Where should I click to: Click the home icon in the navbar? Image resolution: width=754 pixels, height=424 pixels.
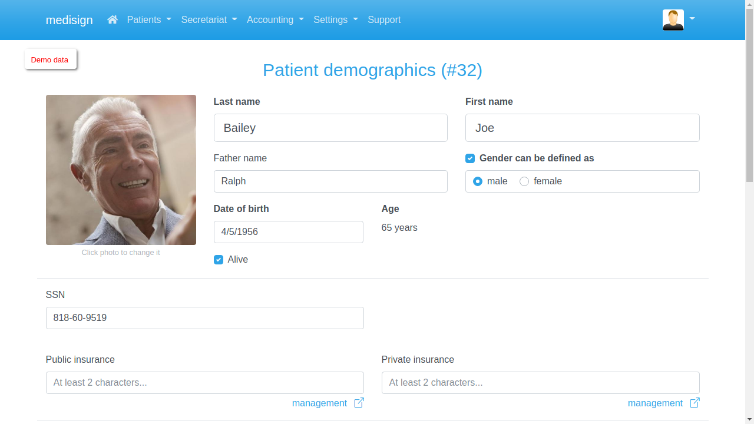(112, 19)
